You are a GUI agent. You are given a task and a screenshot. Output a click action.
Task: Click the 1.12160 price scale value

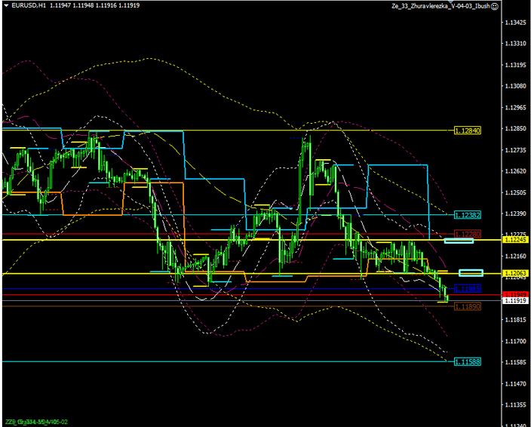point(516,256)
